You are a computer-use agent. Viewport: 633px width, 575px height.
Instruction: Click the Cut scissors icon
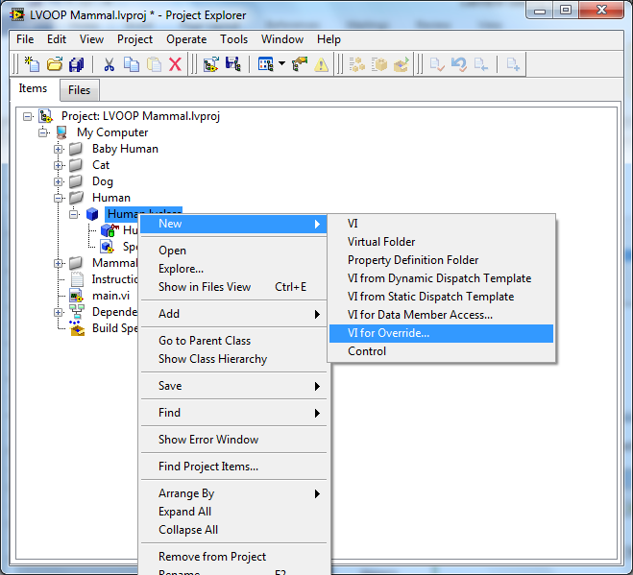pos(109,64)
